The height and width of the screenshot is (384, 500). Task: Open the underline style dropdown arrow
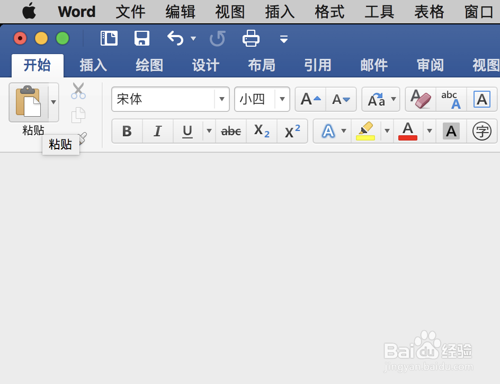209,131
